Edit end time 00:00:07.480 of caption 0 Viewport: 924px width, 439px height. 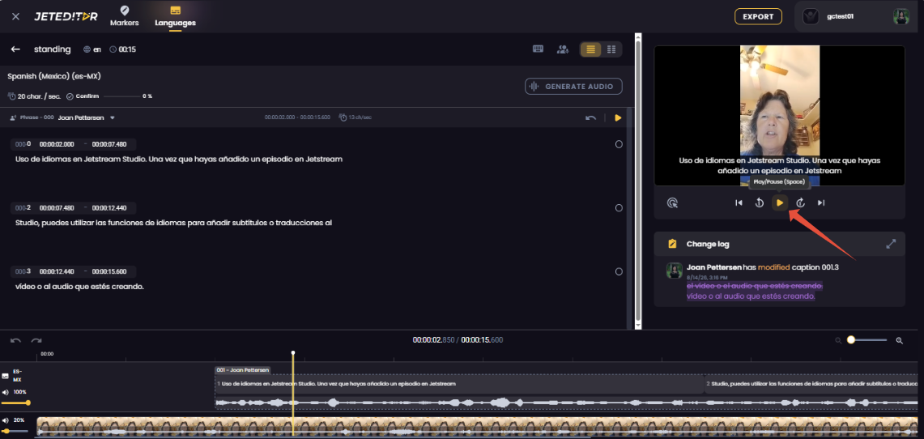coord(109,144)
